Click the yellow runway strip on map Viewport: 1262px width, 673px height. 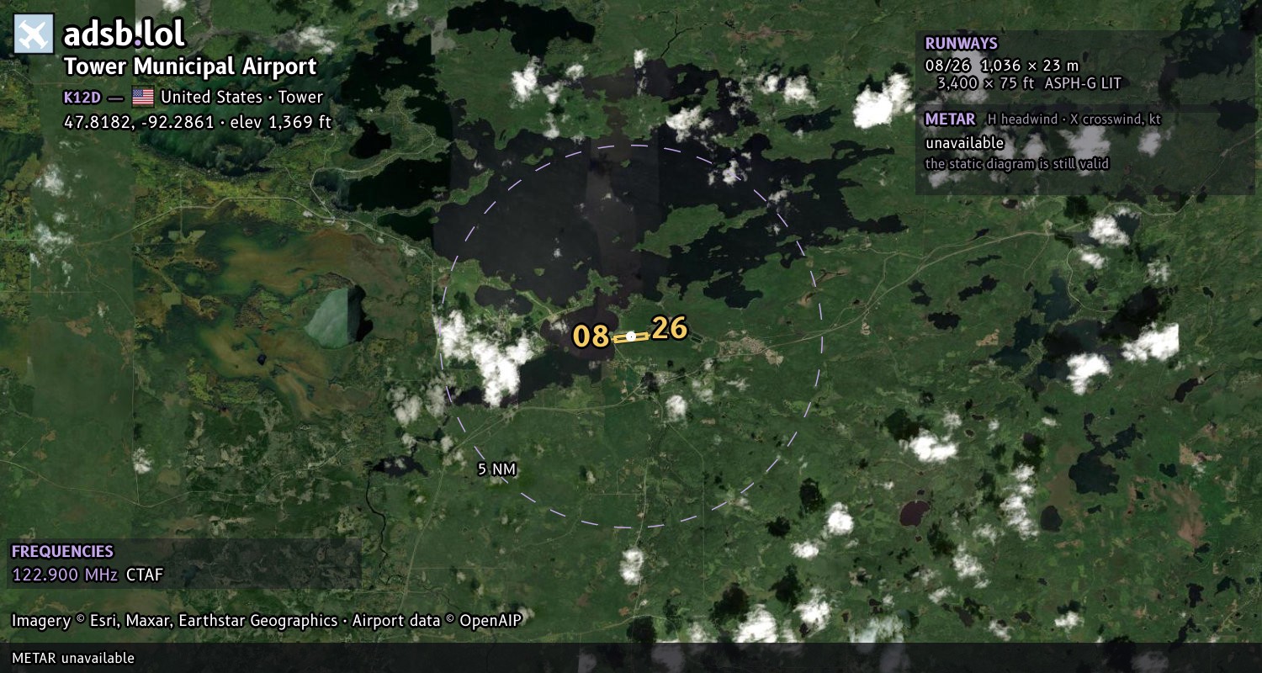[x=631, y=336]
